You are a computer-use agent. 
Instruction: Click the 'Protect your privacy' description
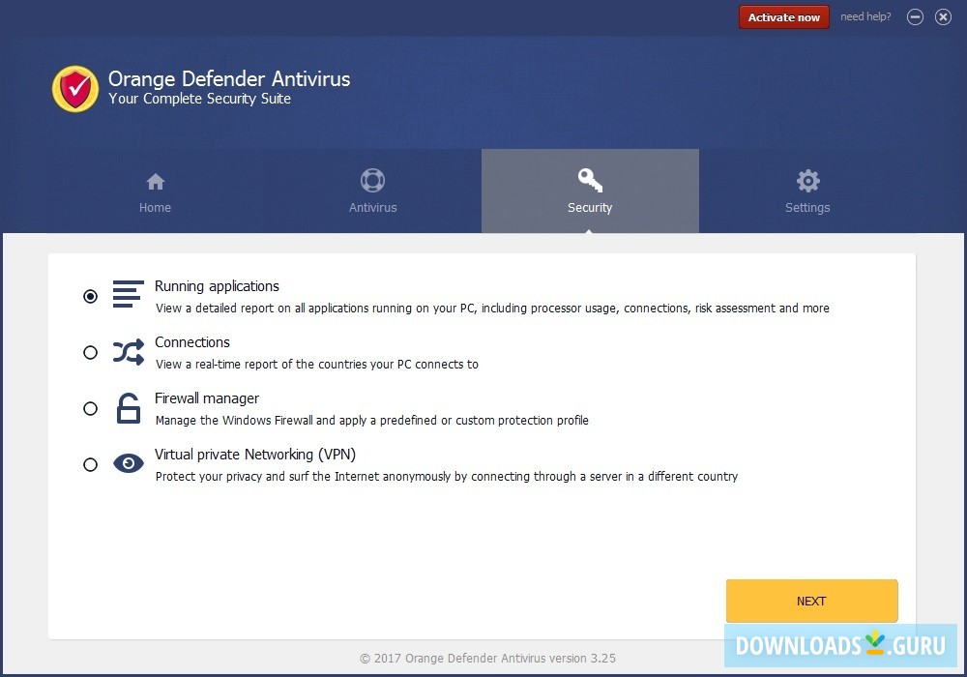pyautogui.click(x=447, y=477)
